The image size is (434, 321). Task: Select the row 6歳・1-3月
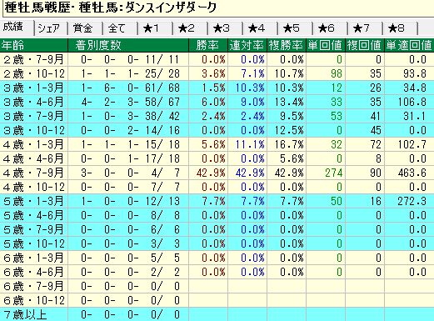click(x=217, y=258)
